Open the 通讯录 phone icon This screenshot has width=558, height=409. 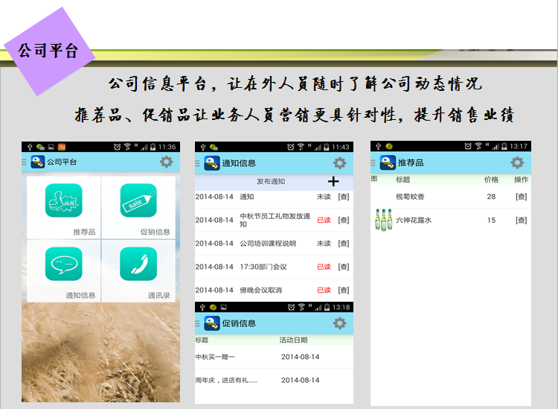click(x=138, y=264)
